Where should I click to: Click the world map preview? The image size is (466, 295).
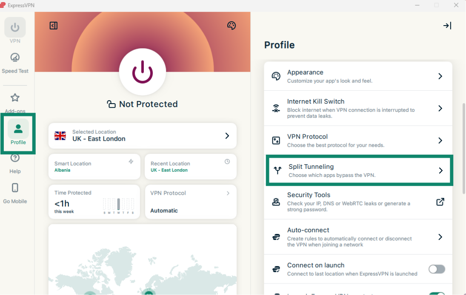(x=143, y=259)
